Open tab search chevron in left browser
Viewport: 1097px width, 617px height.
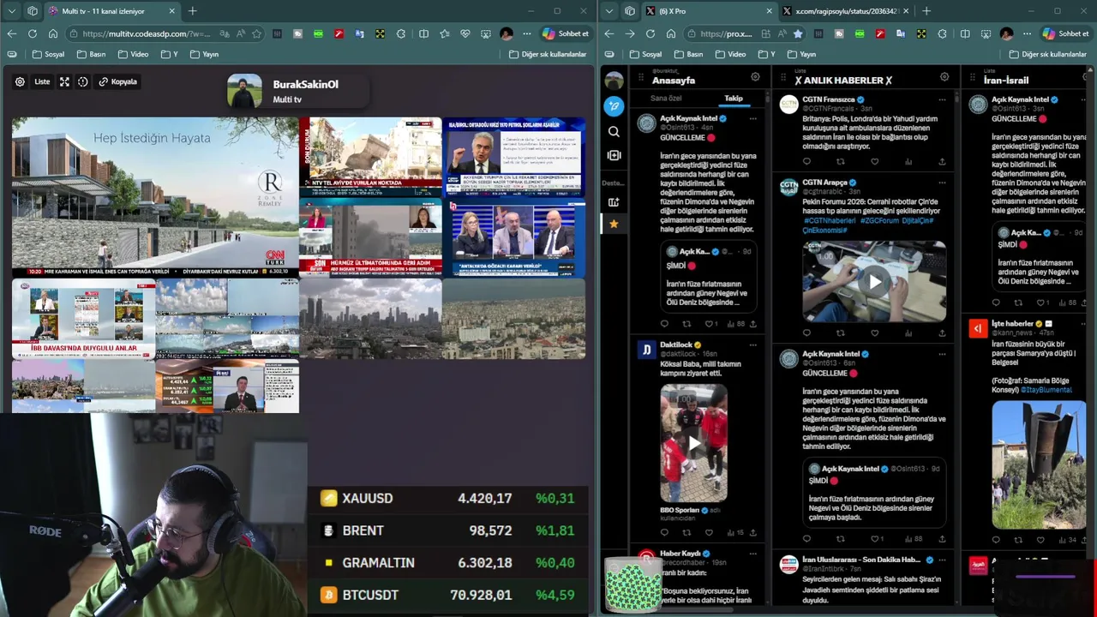point(11,11)
